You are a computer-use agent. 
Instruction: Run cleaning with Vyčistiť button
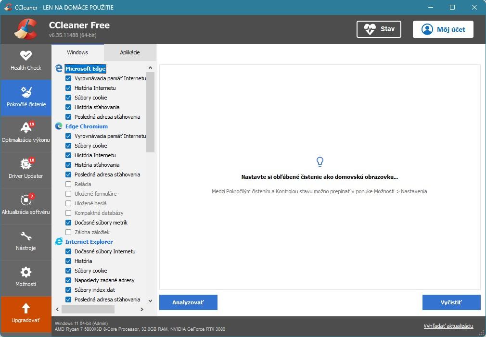pyautogui.click(x=451, y=302)
